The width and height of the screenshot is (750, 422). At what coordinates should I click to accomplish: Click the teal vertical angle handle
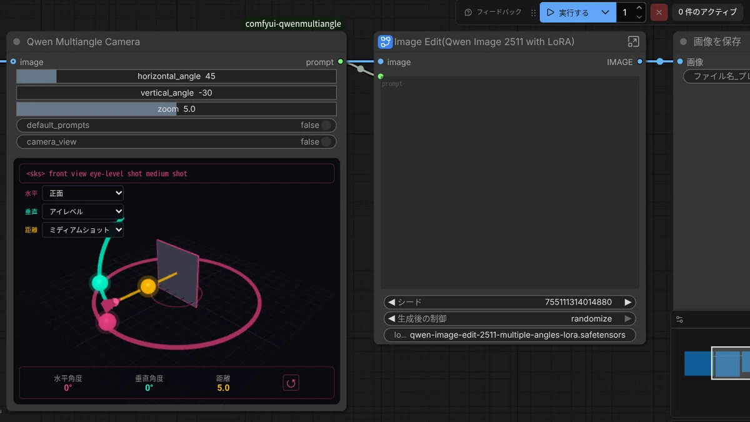99,283
